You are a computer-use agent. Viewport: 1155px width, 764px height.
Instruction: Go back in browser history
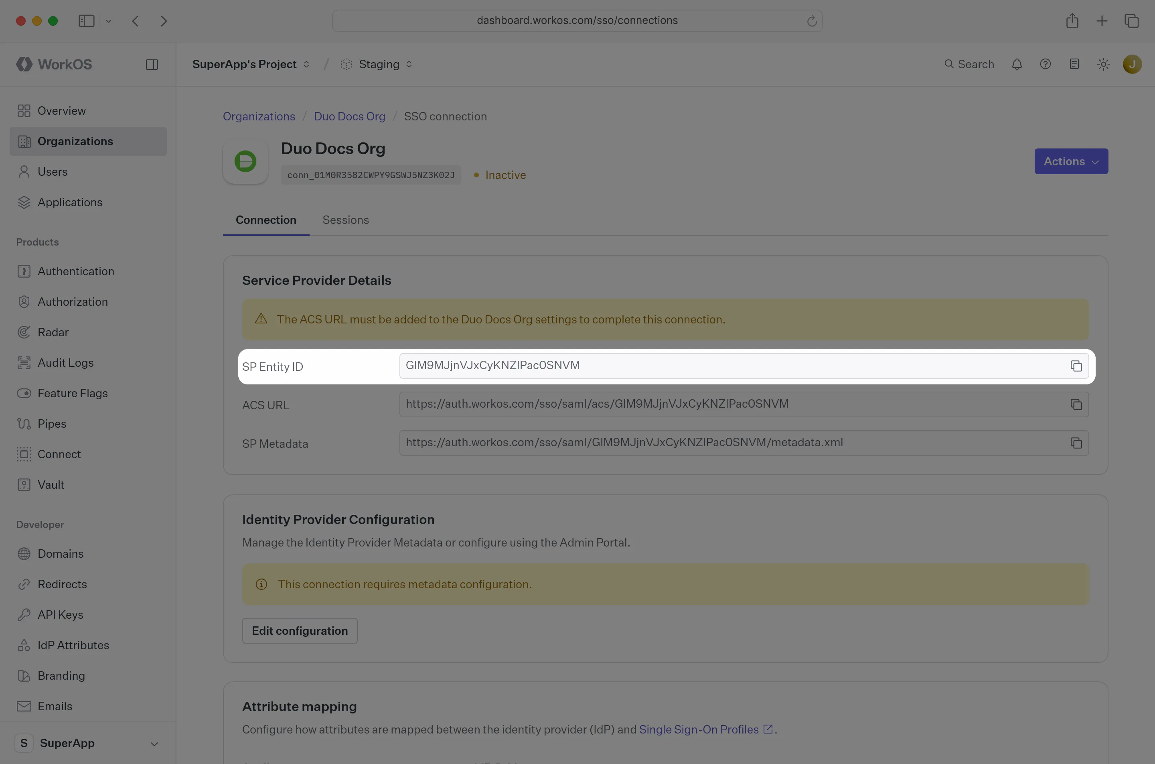coord(136,21)
